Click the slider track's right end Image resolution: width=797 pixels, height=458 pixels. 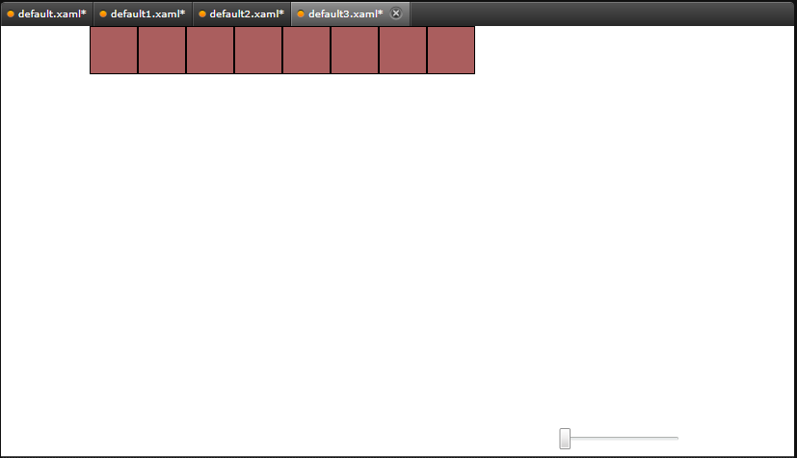(676, 438)
